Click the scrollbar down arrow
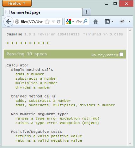Viewport: 135px width, 148px height. click(x=130, y=143)
